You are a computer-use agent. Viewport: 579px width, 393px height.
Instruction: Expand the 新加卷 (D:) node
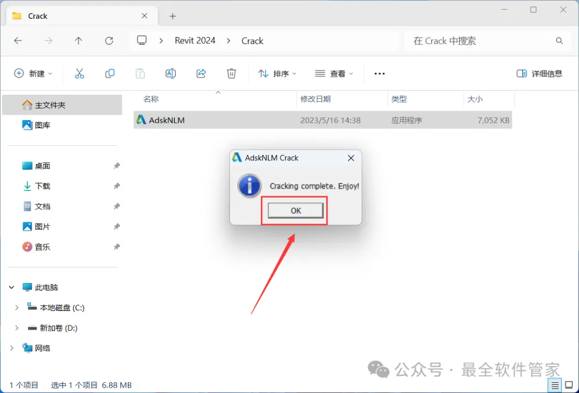(x=17, y=328)
